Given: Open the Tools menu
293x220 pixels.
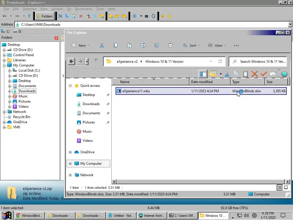Looking at the screenshot, I should tap(100, 9).
